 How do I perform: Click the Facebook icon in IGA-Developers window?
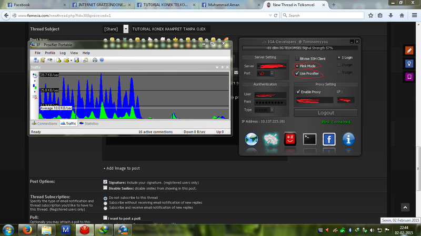coord(329,139)
